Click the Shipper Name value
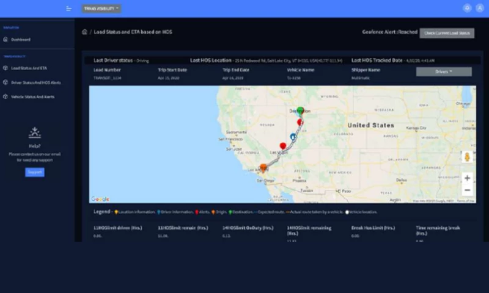 coord(361,78)
